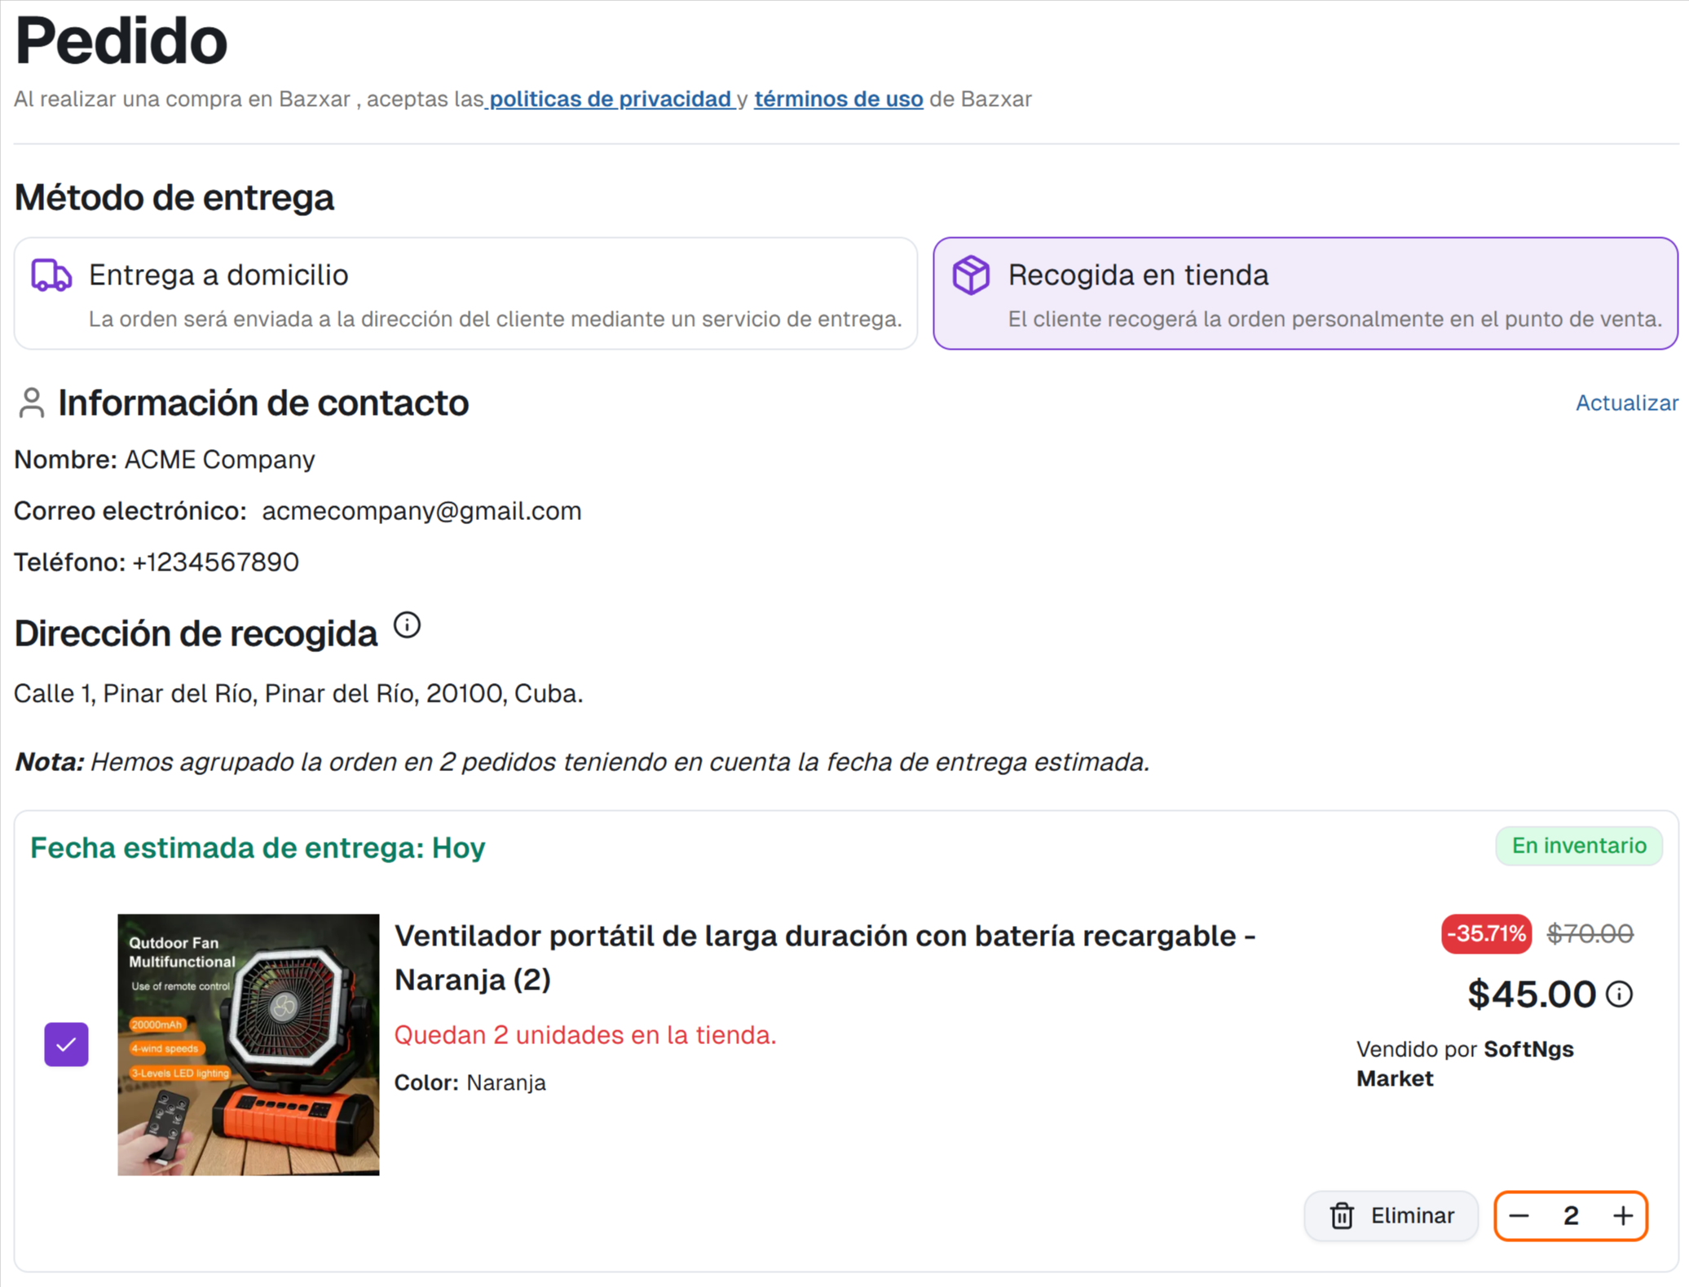Screen dimensions: 1689x1287
Task: Click the minus icon to decrease quantity
Action: click(1519, 1215)
